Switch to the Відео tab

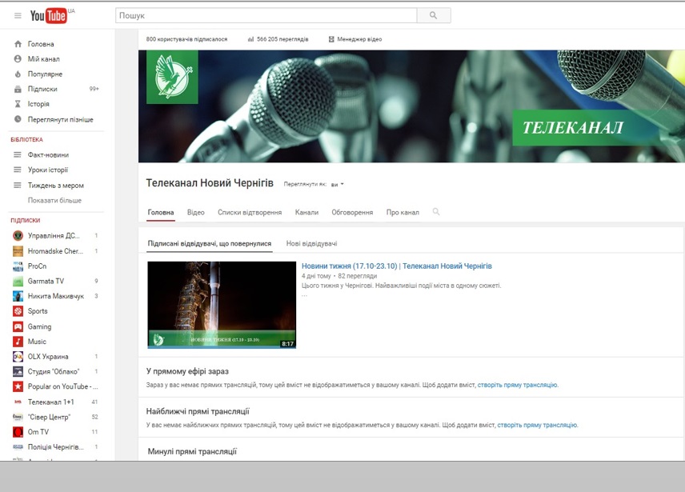(196, 213)
